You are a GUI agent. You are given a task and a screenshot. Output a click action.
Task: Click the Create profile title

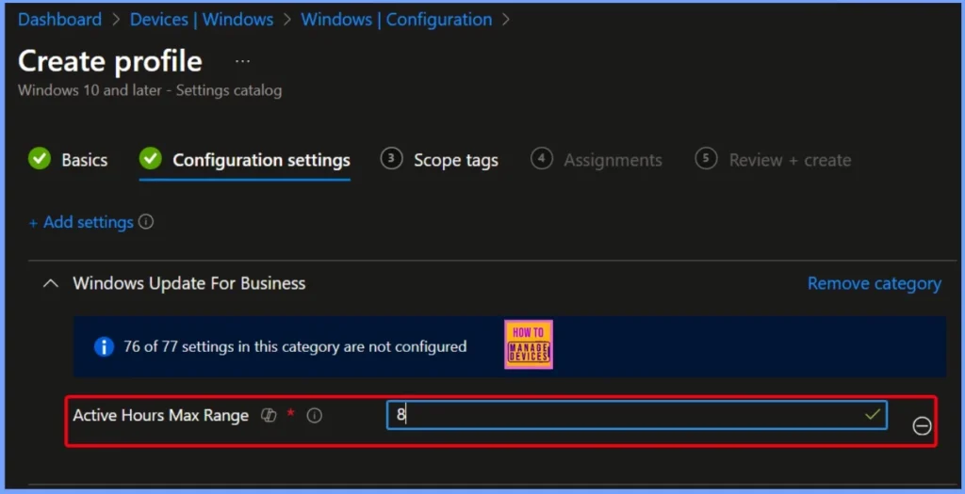110,61
